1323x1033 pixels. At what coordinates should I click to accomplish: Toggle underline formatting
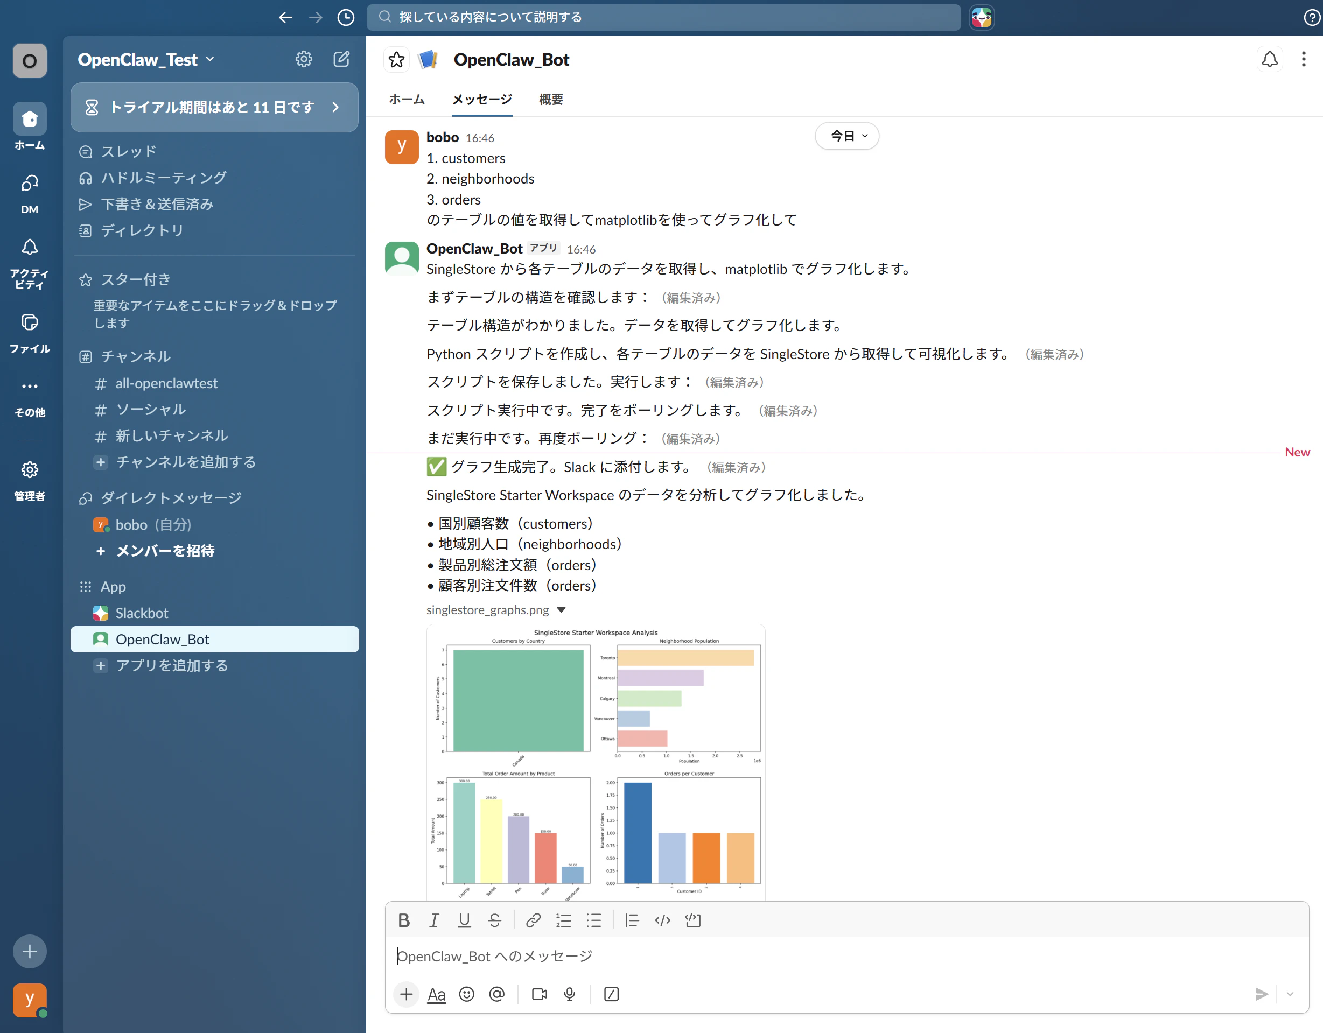pos(465,921)
